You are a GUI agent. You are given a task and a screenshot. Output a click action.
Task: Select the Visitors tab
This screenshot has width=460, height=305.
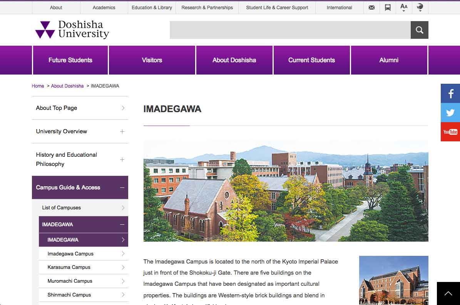pos(152,60)
